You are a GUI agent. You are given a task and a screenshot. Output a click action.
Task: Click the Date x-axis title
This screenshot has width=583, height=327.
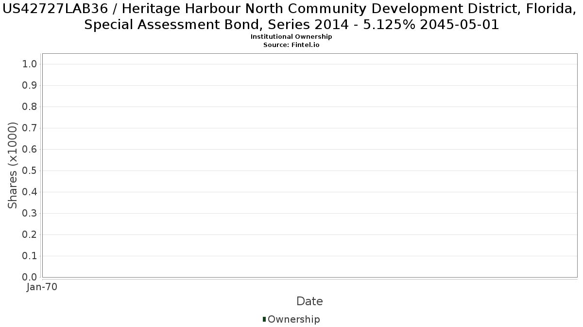pyautogui.click(x=309, y=301)
